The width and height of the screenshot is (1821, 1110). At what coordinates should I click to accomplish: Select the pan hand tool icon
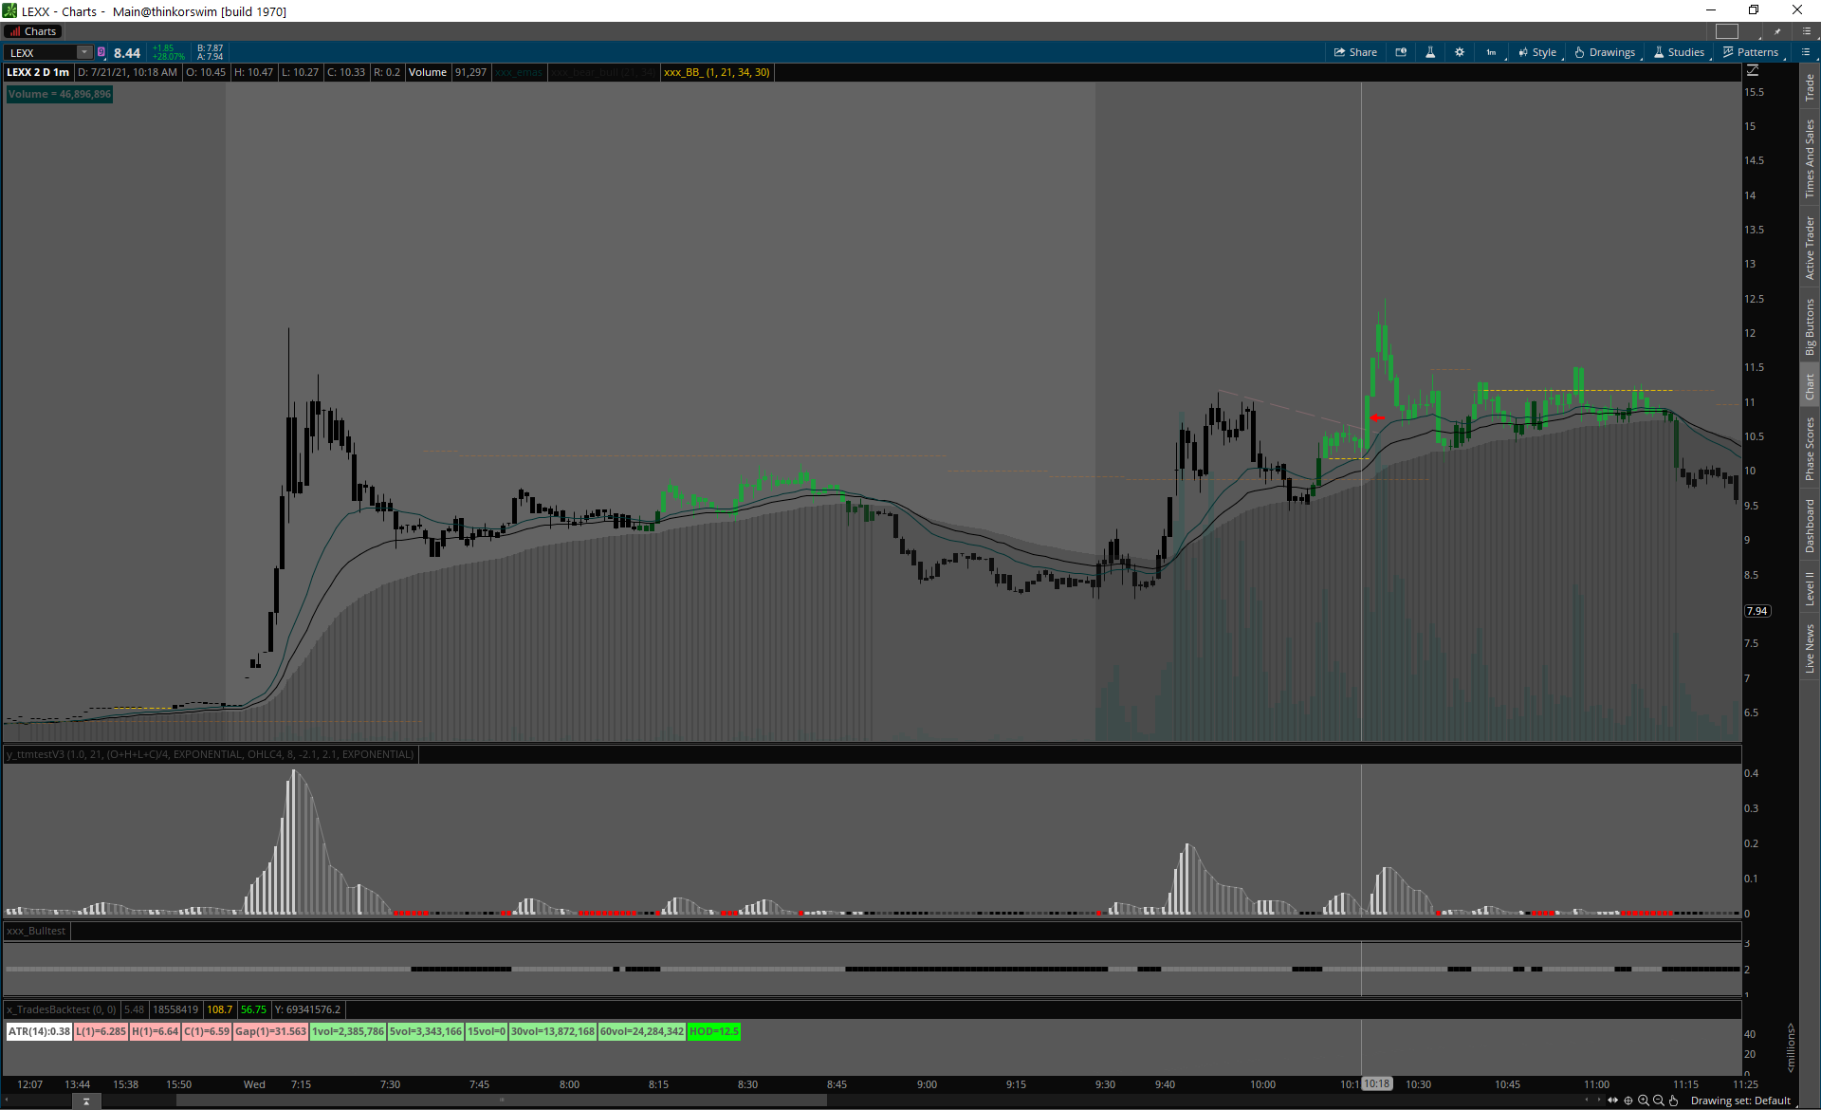pos(1673,1101)
